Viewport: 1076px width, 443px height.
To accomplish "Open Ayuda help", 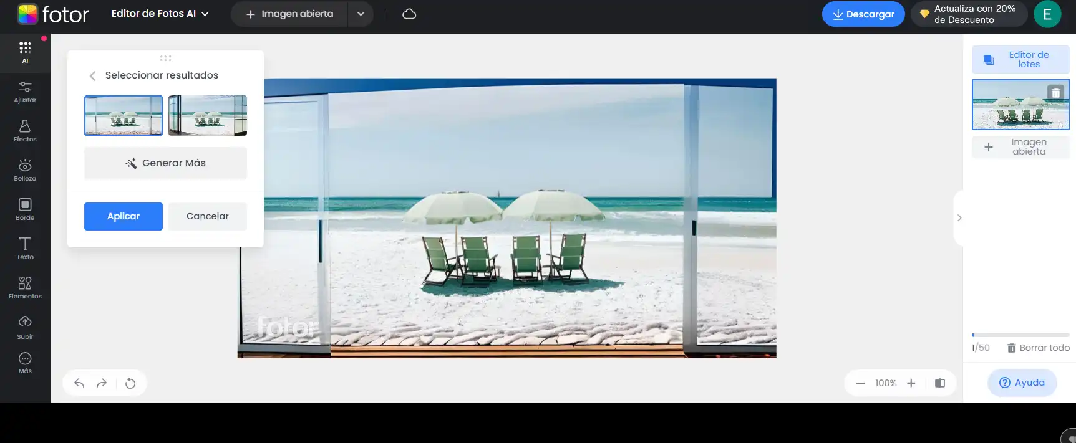I will (1022, 383).
